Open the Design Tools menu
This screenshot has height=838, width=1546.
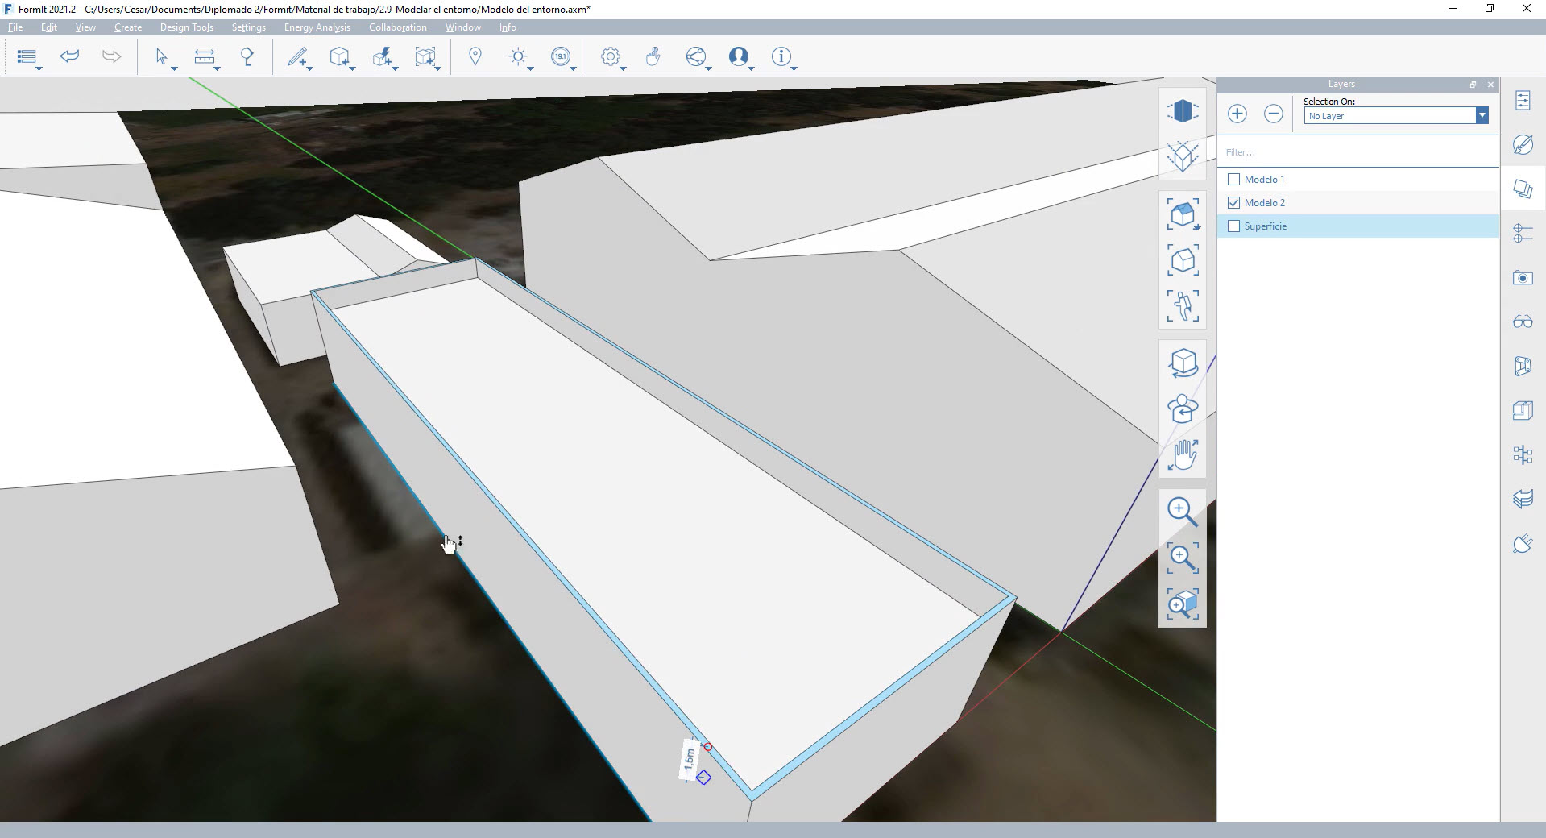(x=186, y=27)
